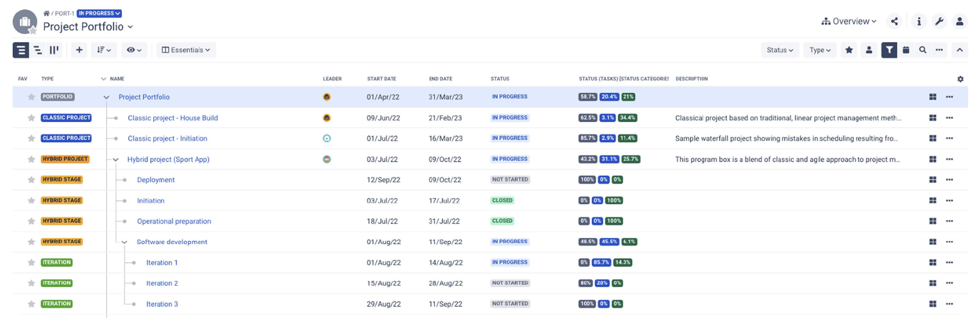The image size is (979, 325).
Task: Open the Classic project - Initiation link
Action: [x=167, y=138]
